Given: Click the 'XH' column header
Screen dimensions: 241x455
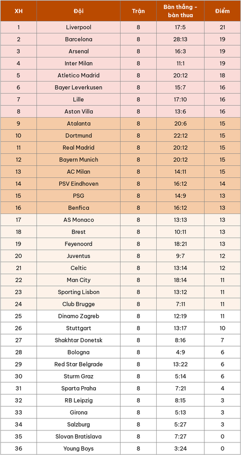Looking at the screenshot, I should (19, 11).
